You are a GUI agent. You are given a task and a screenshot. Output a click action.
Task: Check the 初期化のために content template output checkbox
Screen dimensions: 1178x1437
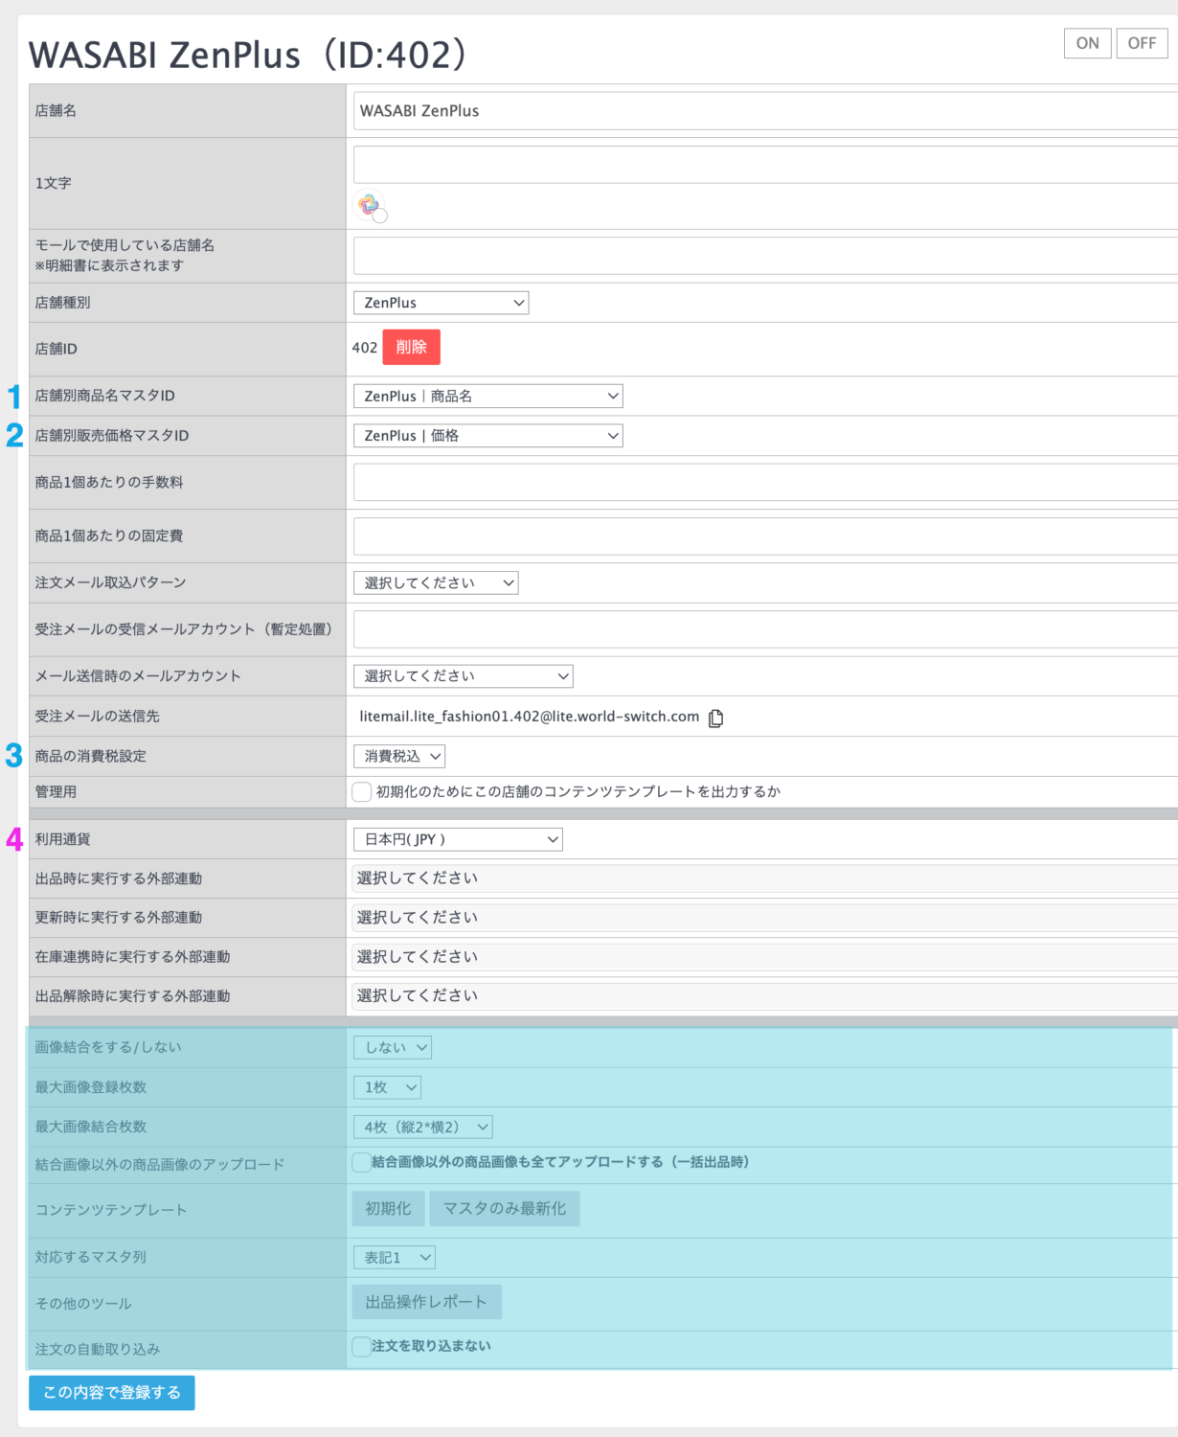click(361, 791)
